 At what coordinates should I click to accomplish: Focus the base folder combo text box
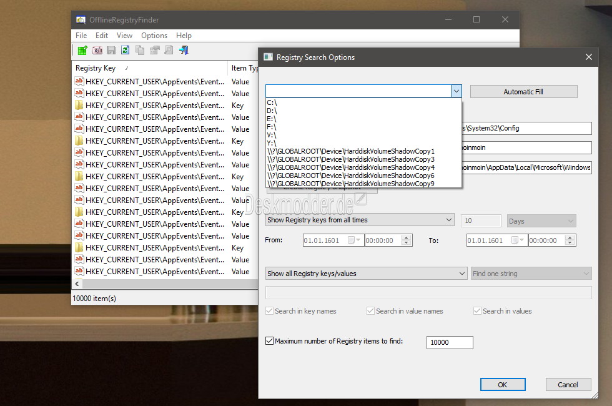(x=358, y=91)
